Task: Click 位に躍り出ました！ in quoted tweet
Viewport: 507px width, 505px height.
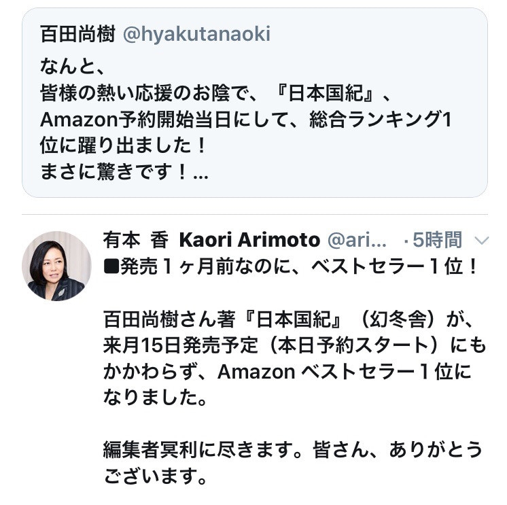Action: pyautogui.click(x=122, y=146)
